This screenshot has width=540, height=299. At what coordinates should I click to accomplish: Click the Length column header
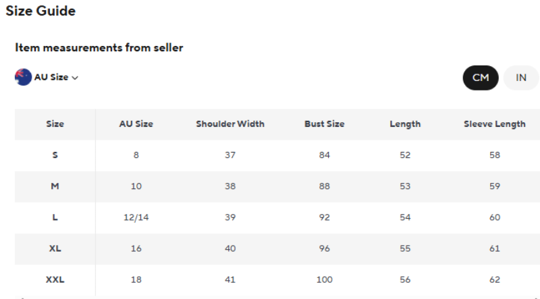(x=405, y=124)
